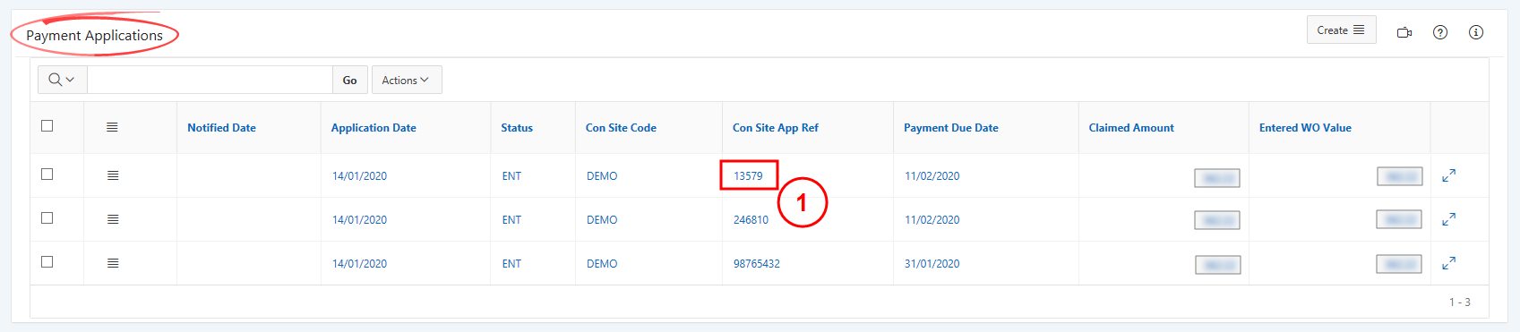Viewport: 1520px width, 332px height.
Task: Select the checkbox for row 13579
Action: pos(47,175)
